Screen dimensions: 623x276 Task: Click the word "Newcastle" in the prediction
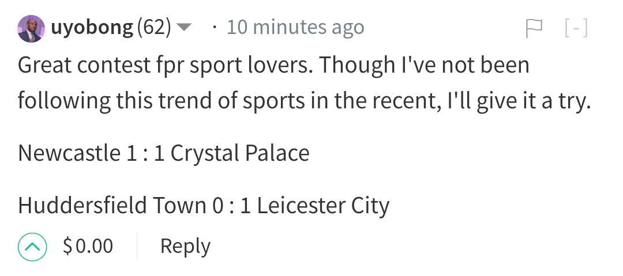pyautogui.click(x=69, y=153)
